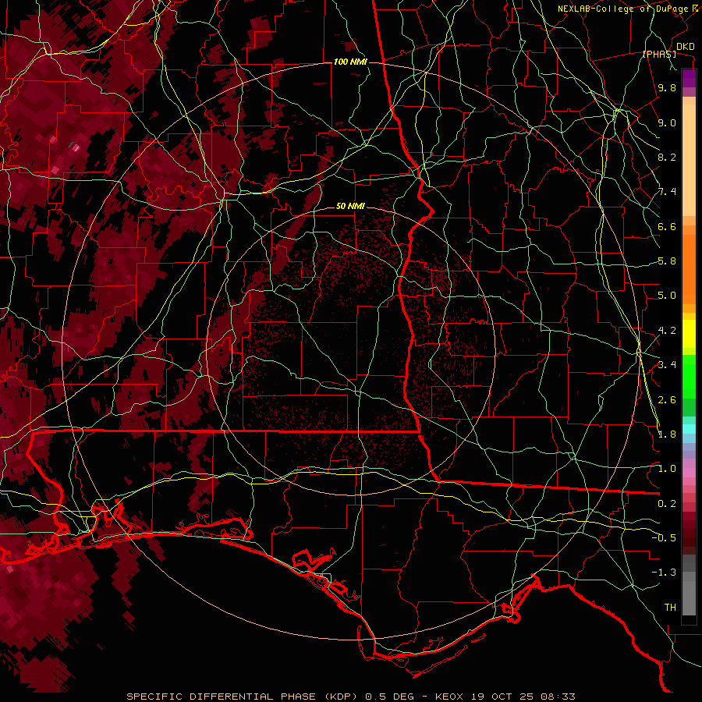Image resolution: width=702 pixels, height=702 pixels.
Task: Click the cyan segment of the color bar
Action: tap(689, 429)
